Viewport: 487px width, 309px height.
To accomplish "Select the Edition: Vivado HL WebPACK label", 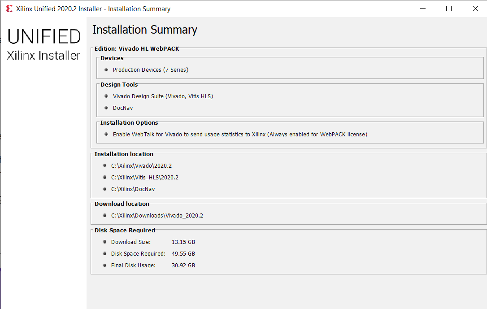I will pyautogui.click(x=137, y=49).
